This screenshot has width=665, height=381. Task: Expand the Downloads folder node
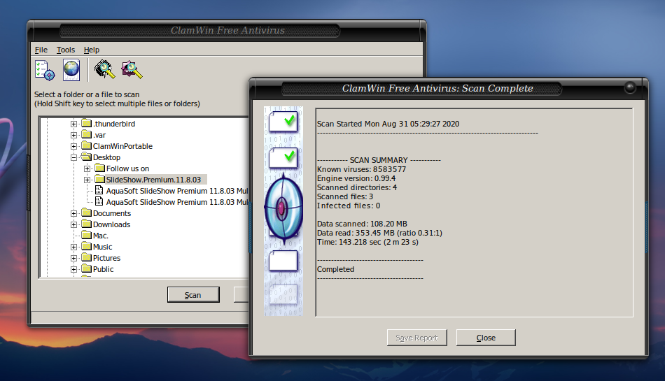point(73,225)
